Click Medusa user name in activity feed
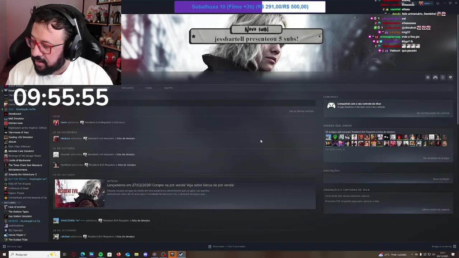The width and height of the screenshot is (459, 258). click(x=65, y=138)
